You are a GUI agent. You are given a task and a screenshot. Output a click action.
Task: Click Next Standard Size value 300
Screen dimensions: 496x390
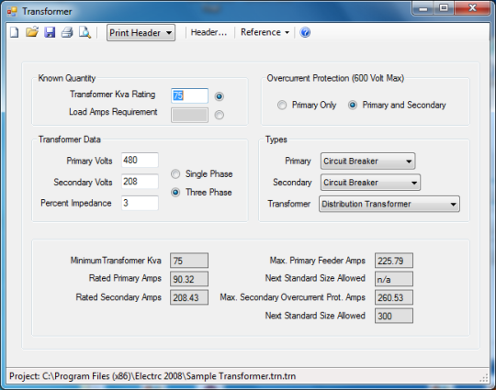[394, 316]
